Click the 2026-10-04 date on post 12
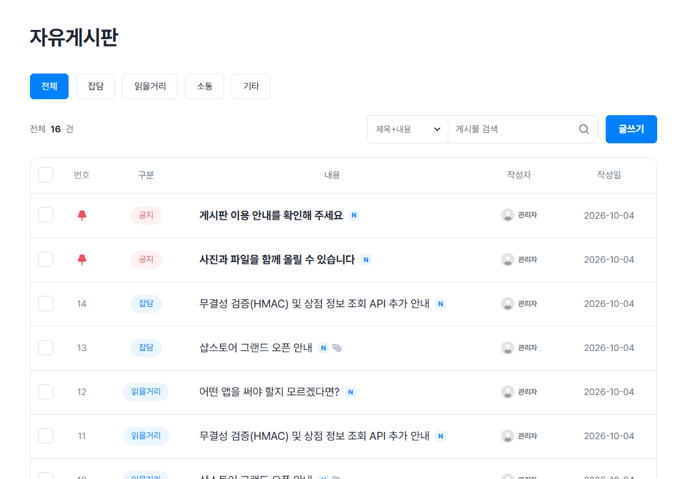 coord(609,392)
